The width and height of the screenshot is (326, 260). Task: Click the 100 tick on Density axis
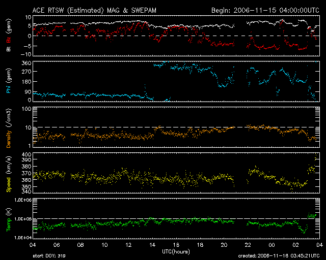click(22, 109)
